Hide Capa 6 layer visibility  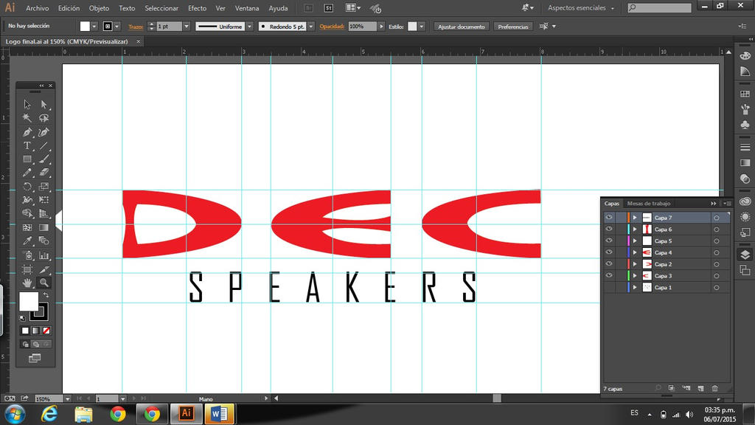click(608, 229)
